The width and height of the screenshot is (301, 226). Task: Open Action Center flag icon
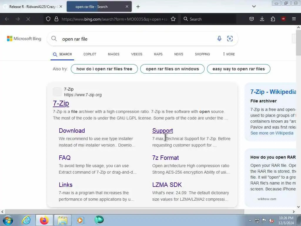tap(264, 220)
